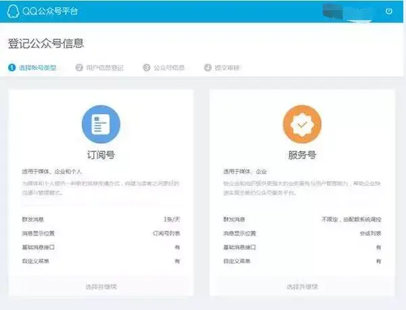The image size is (406, 310).
Task: Click the 群发消息 row in 订阅号 card
Action: [x=100, y=219]
